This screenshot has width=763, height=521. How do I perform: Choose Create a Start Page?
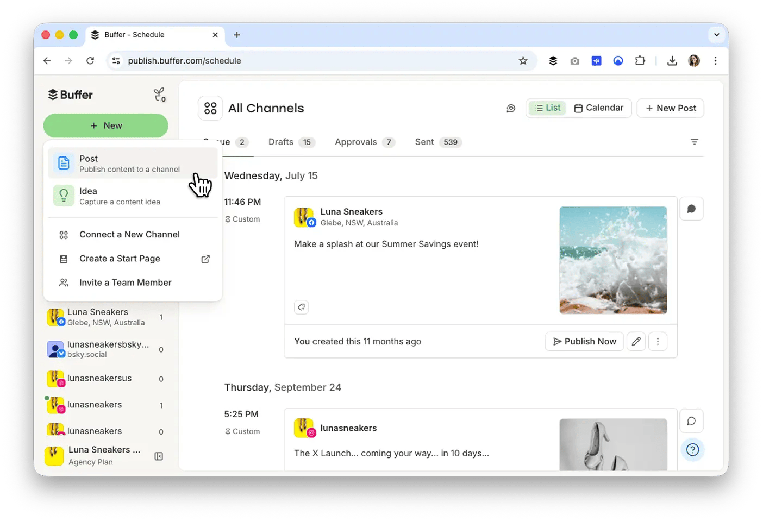click(x=133, y=259)
